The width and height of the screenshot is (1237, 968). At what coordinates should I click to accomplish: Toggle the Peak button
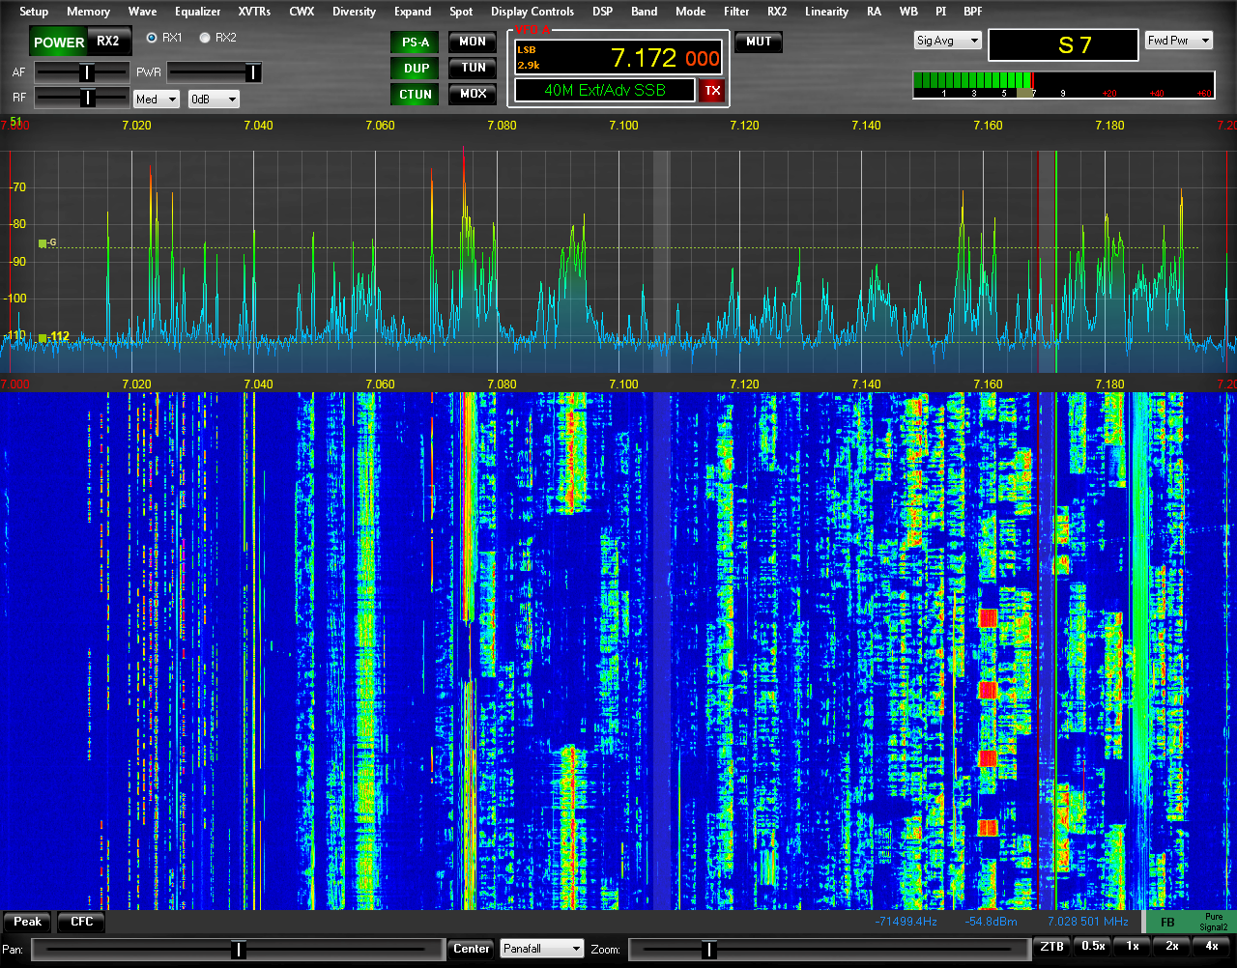tap(27, 922)
